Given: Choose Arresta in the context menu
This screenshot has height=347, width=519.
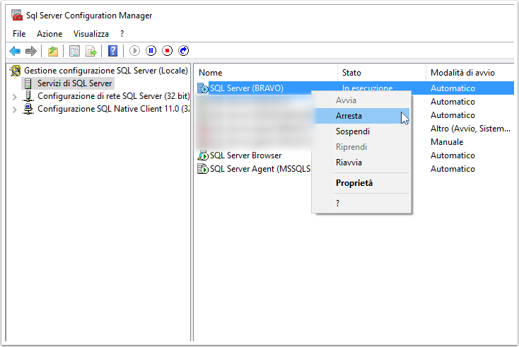Looking at the screenshot, I should (361, 116).
